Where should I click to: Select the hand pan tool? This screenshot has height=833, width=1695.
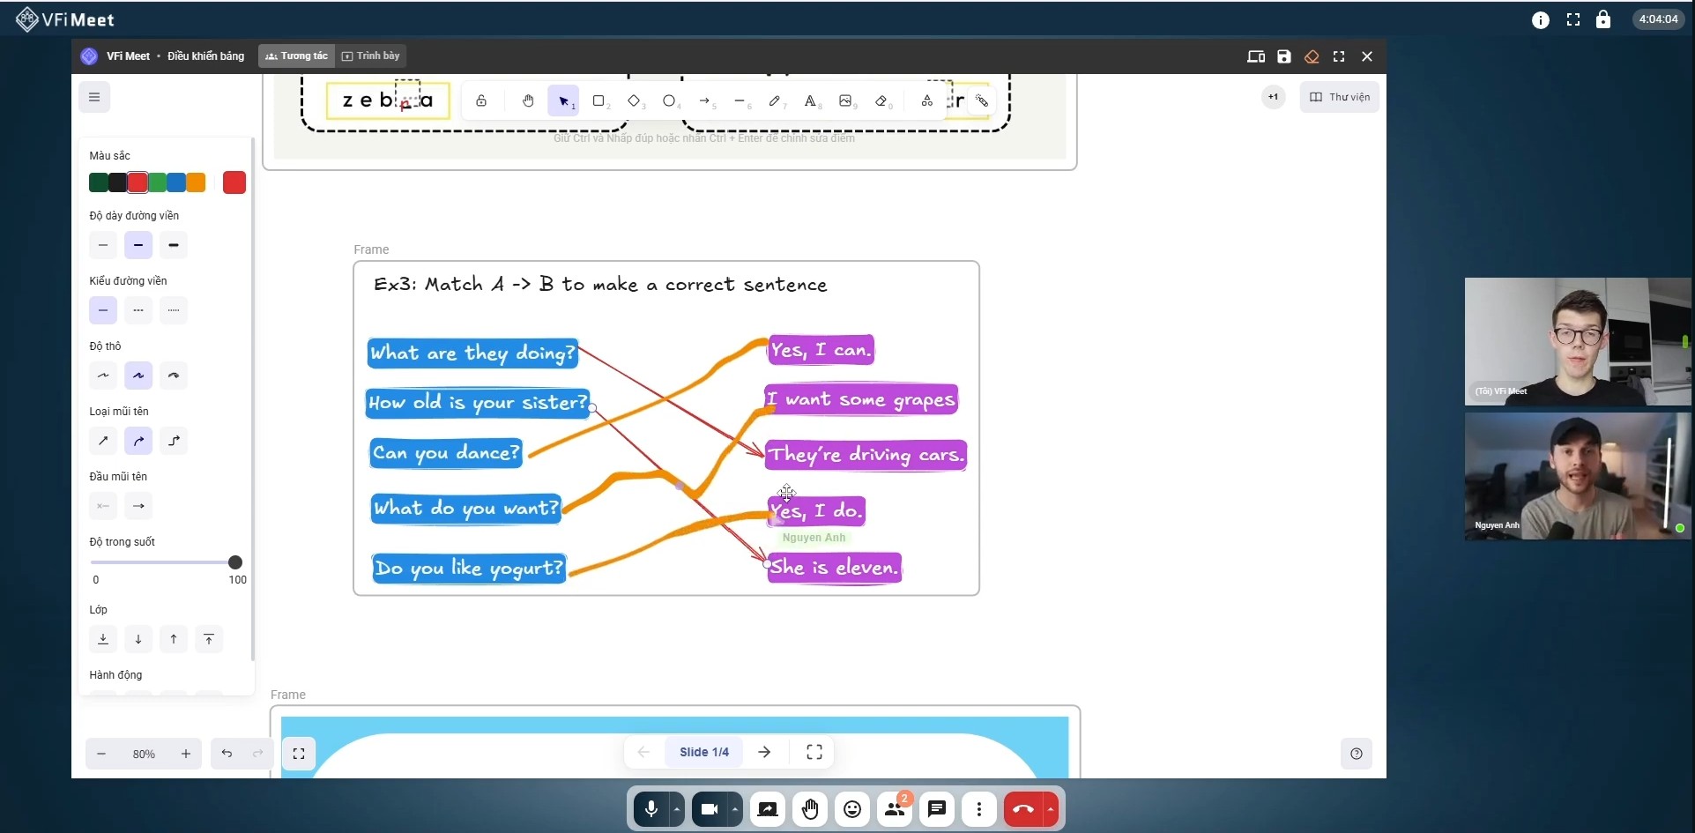tap(528, 101)
